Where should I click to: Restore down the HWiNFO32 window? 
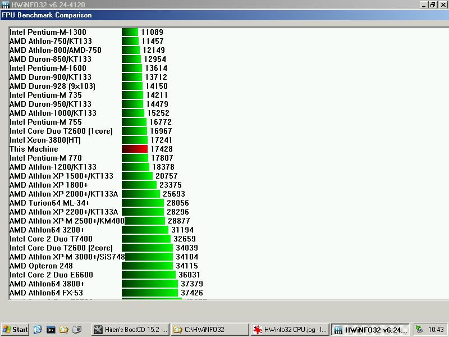point(433,4)
